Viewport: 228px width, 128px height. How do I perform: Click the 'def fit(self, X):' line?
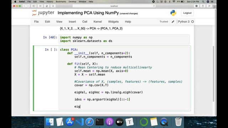pyautogui.click(x=82, y=64)
